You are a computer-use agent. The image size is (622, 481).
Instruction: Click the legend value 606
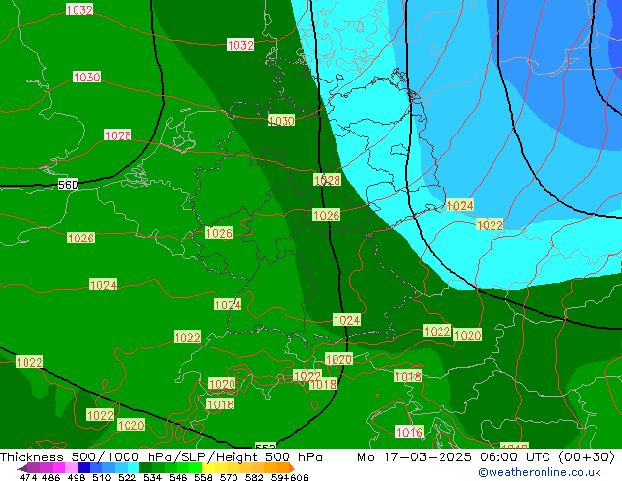click(298, 477)
